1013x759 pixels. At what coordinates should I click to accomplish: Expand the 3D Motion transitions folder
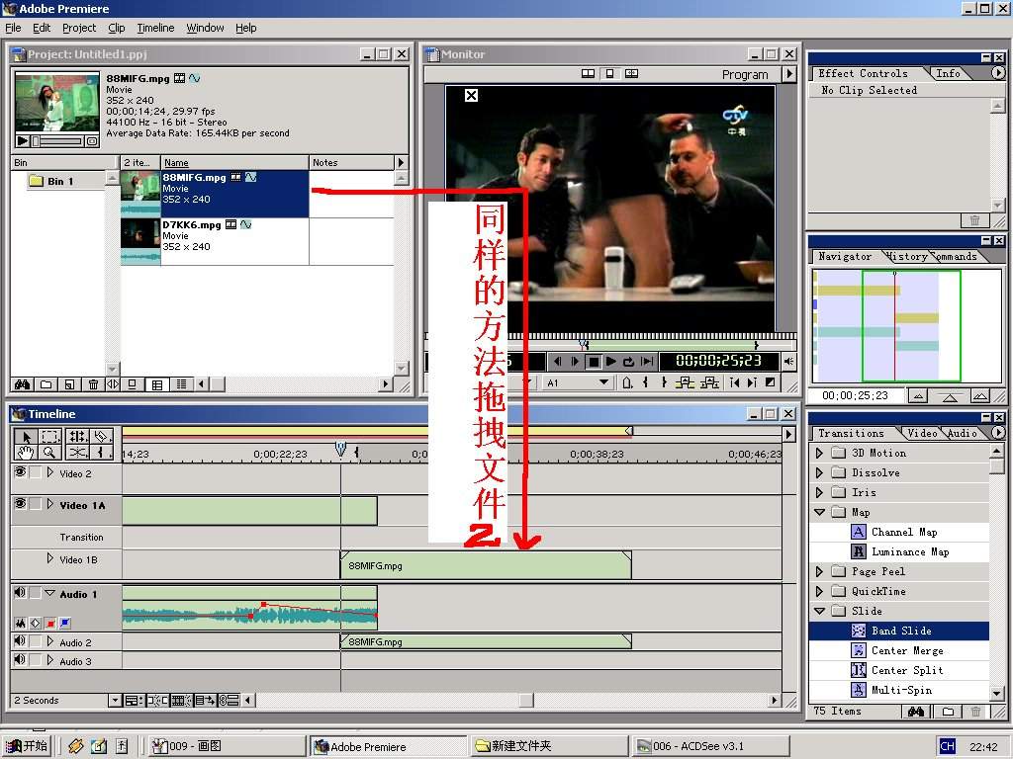pyautogui.click(x=819, y=453)
